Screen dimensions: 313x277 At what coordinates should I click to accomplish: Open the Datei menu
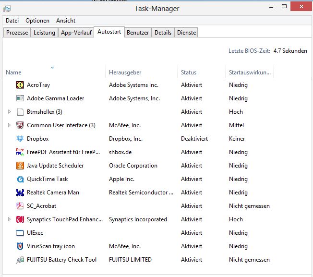12,21
